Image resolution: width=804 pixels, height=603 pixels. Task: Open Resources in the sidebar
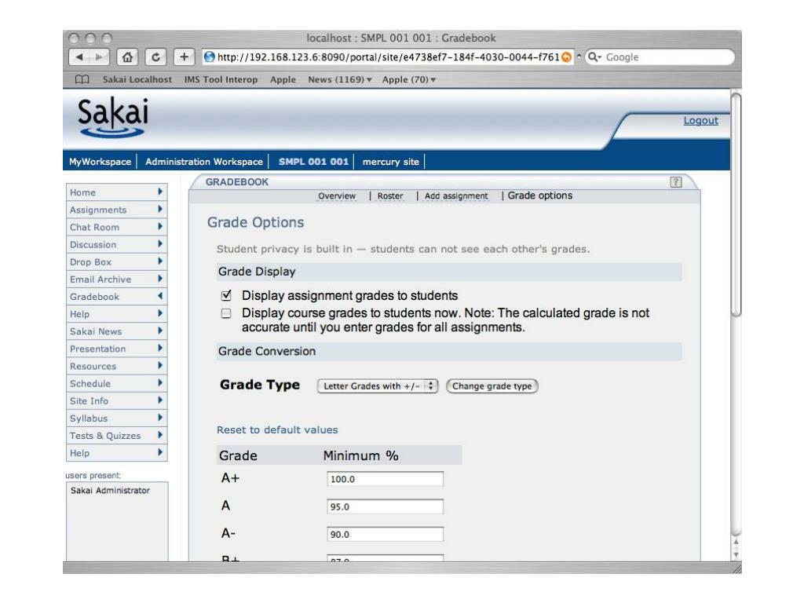116,367
